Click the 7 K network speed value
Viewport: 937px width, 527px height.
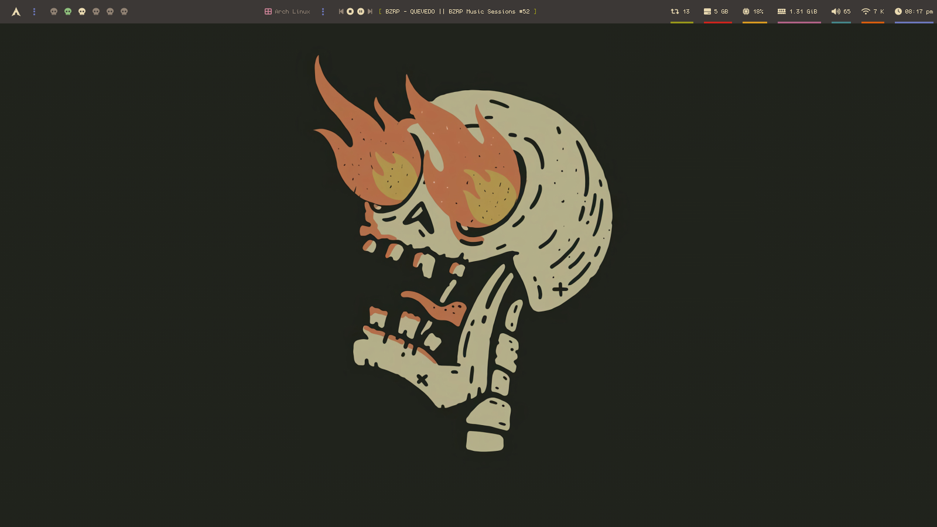pos(878,12)
